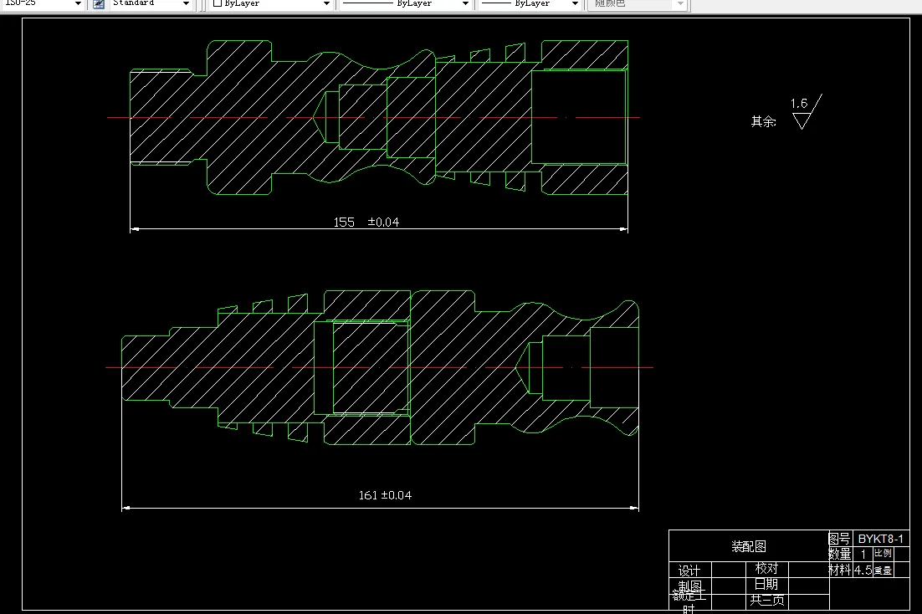Image resolution: width=922 pixels, height=614 pixels.
Task: Click the ByLayer color swatch box
Action: 217,3
